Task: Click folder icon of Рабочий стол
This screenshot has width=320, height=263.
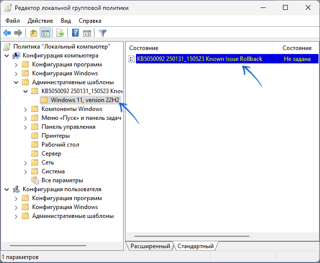Action: point(35,145)
